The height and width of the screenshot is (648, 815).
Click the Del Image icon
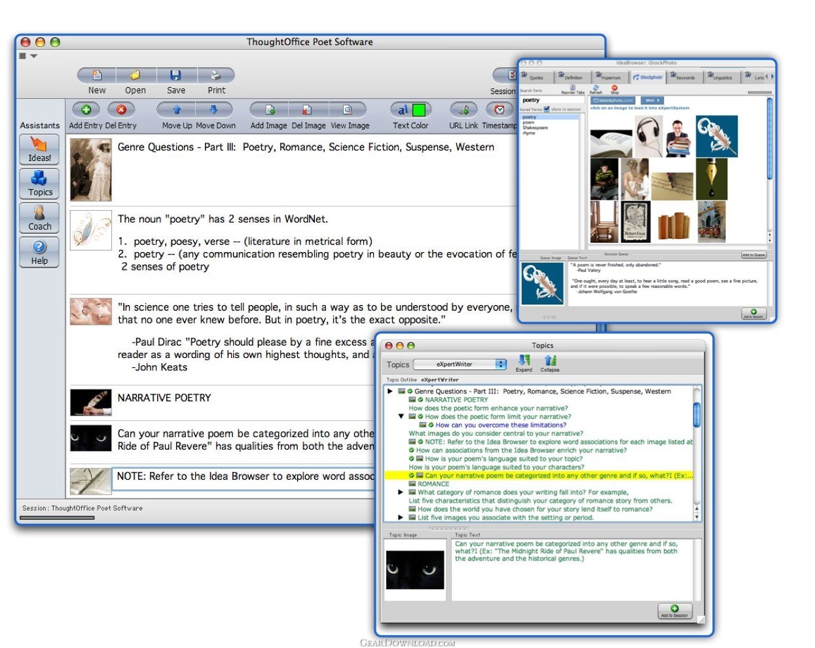307,110
